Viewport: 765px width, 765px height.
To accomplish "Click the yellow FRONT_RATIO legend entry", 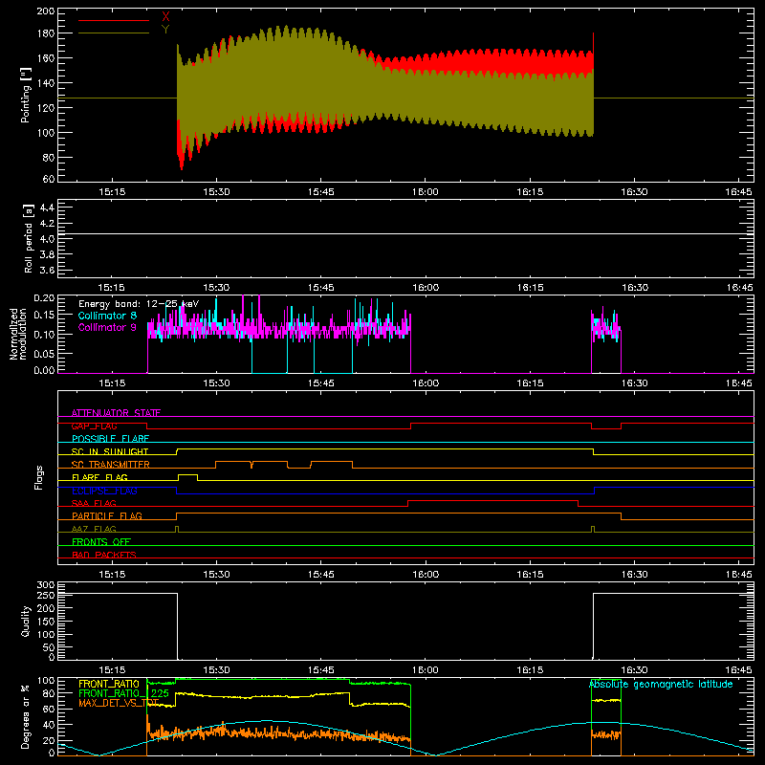I will coord(109,684).
